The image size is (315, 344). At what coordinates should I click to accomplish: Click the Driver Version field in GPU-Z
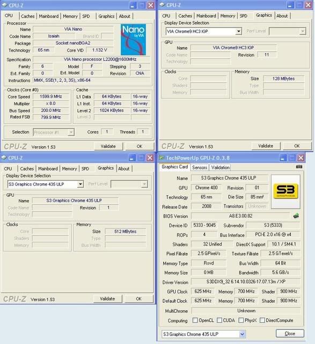(x=246, y=282)
